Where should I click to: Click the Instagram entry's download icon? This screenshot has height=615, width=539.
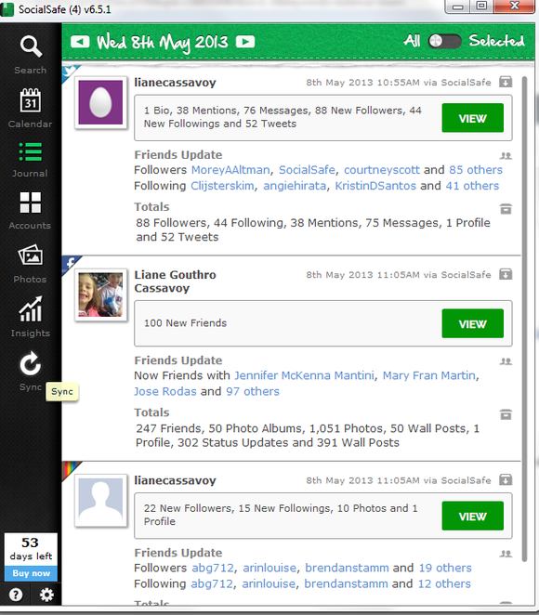(506, 479)
